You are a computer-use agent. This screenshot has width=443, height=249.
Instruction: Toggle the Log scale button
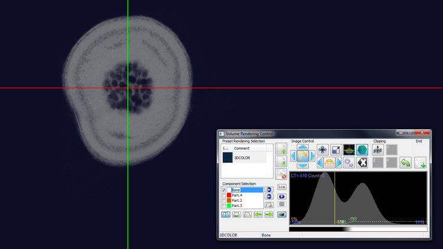282,187
